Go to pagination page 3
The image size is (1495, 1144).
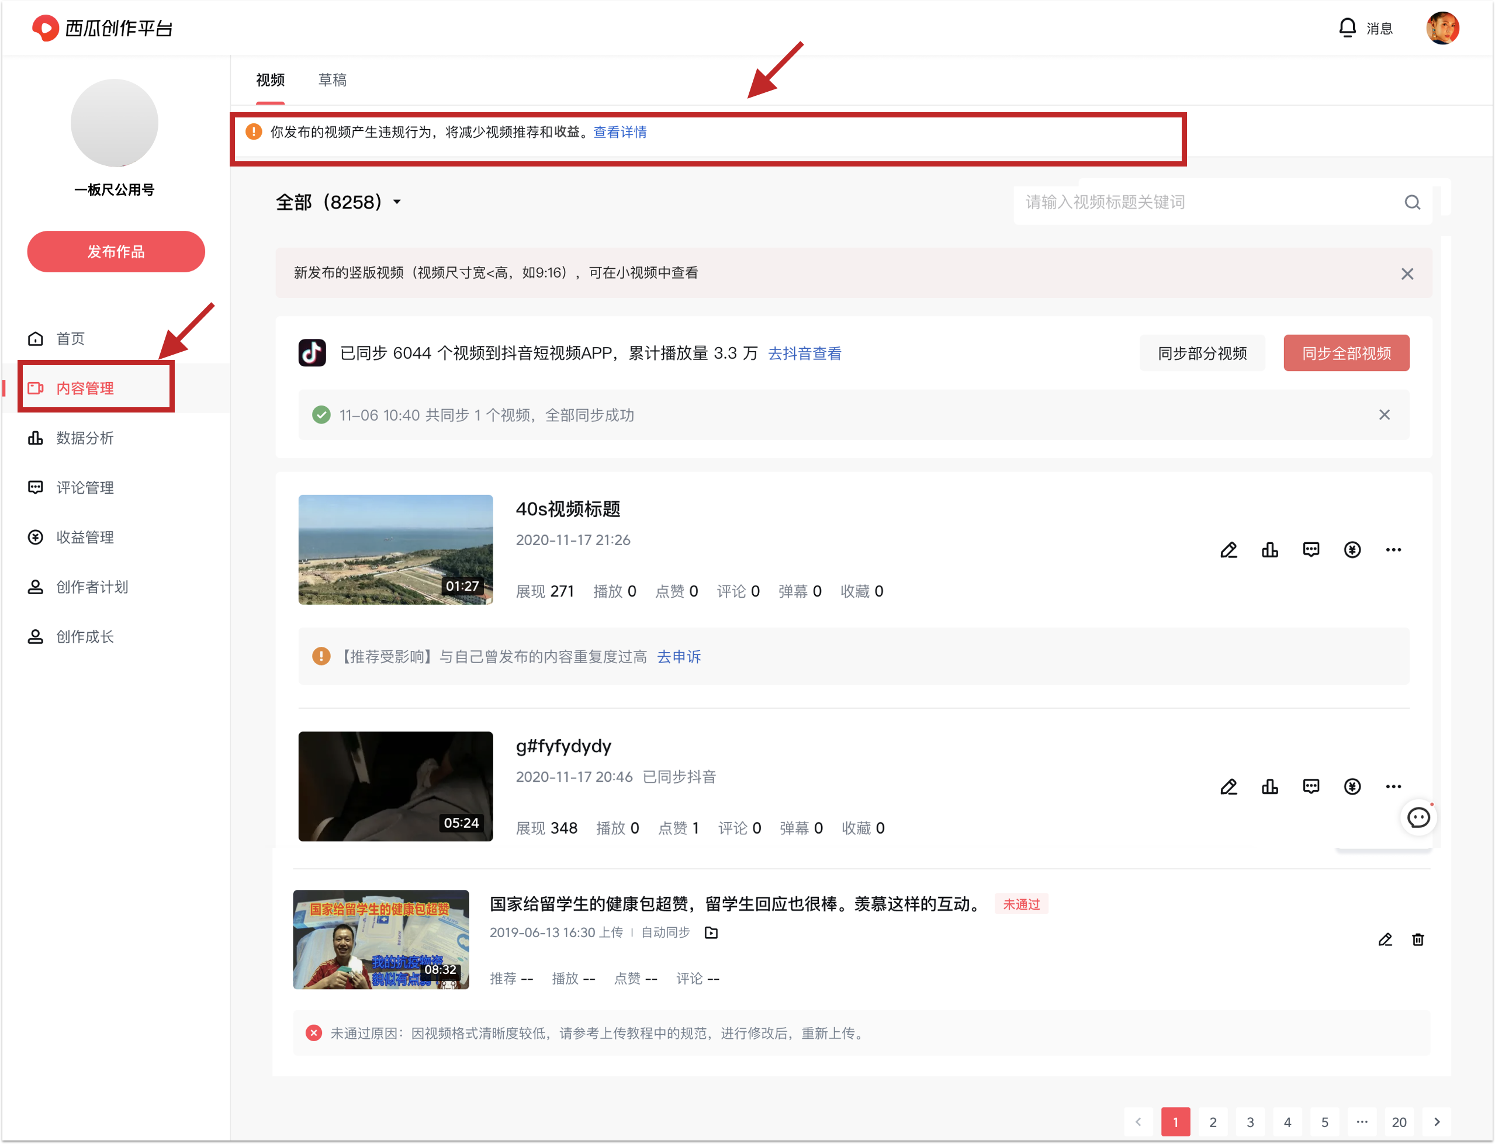point(1251,1122)
